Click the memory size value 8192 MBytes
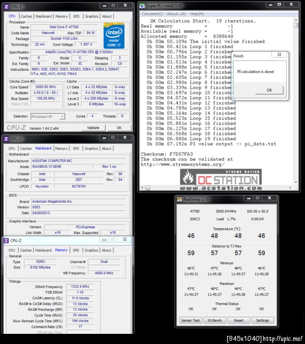Viewport: 305px width, 344px height. click(40, 267)
